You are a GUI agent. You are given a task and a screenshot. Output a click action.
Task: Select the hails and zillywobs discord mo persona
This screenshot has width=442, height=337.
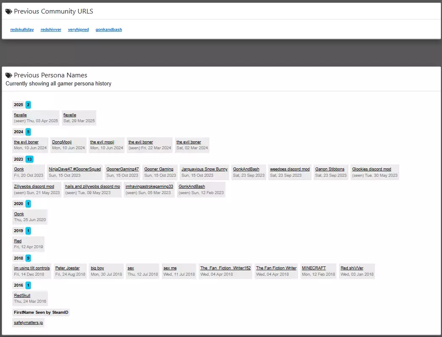point(92,186)
